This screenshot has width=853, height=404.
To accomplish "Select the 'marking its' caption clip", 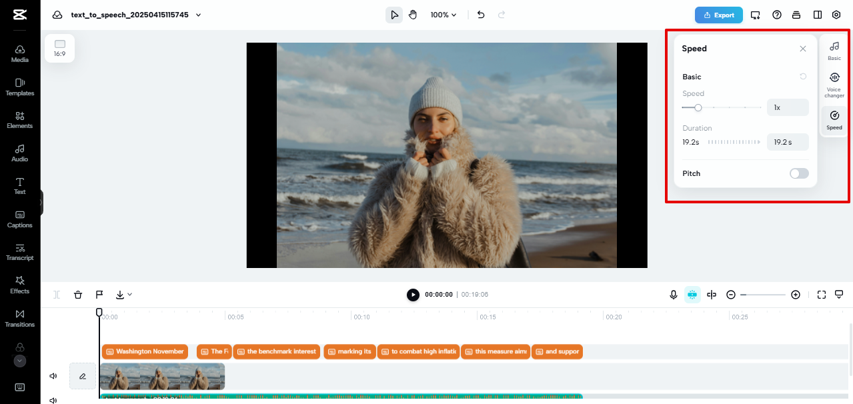I will click(350, 351).
